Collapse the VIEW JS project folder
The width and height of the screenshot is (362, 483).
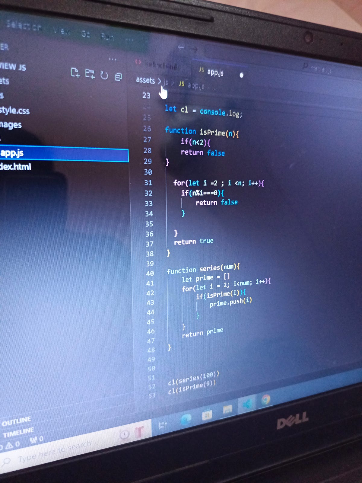(13, 66)
